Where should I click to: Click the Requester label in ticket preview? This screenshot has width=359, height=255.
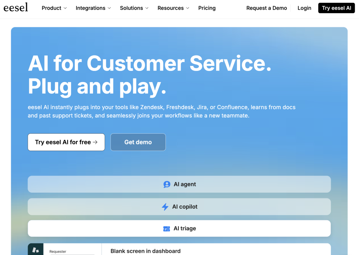pyautogui.click(x=58, y=251)
